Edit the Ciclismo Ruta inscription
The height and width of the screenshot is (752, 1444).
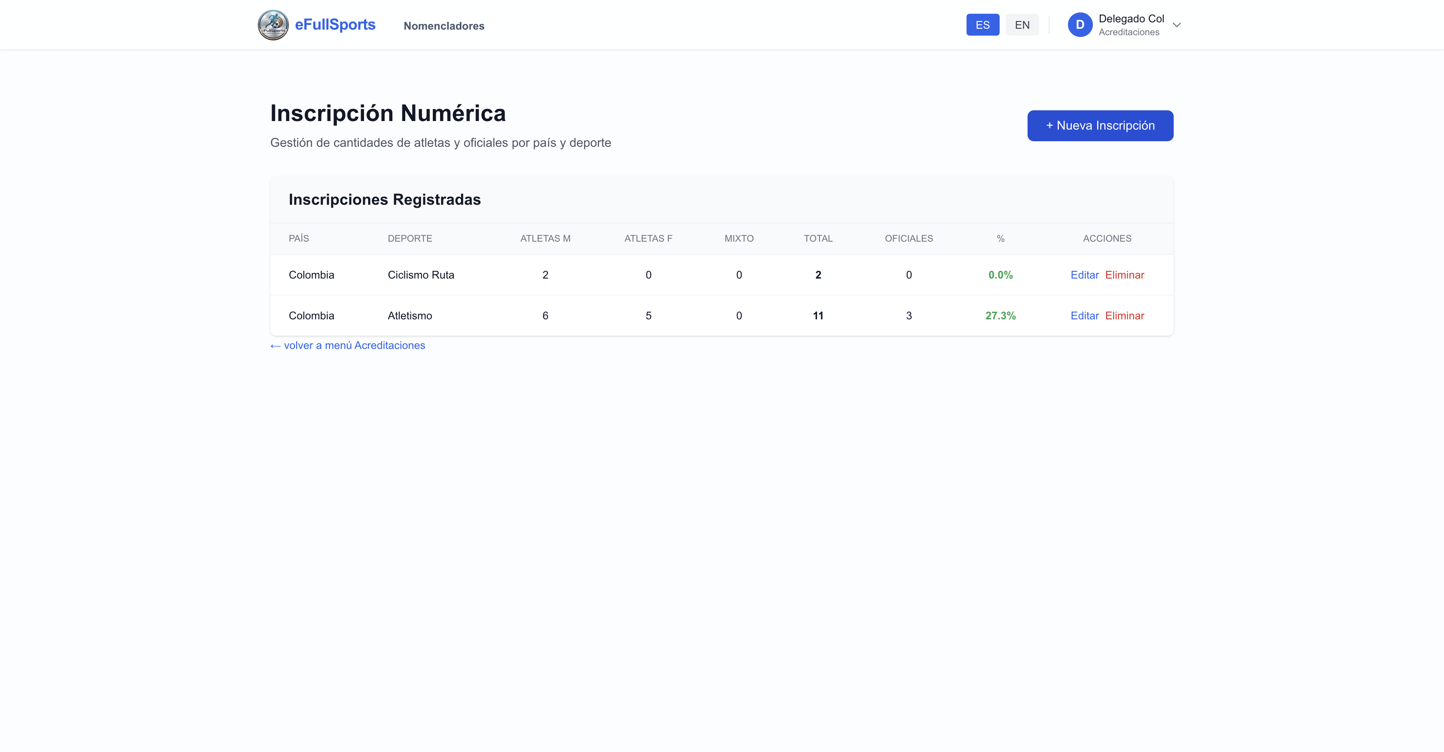point(1084,275)
